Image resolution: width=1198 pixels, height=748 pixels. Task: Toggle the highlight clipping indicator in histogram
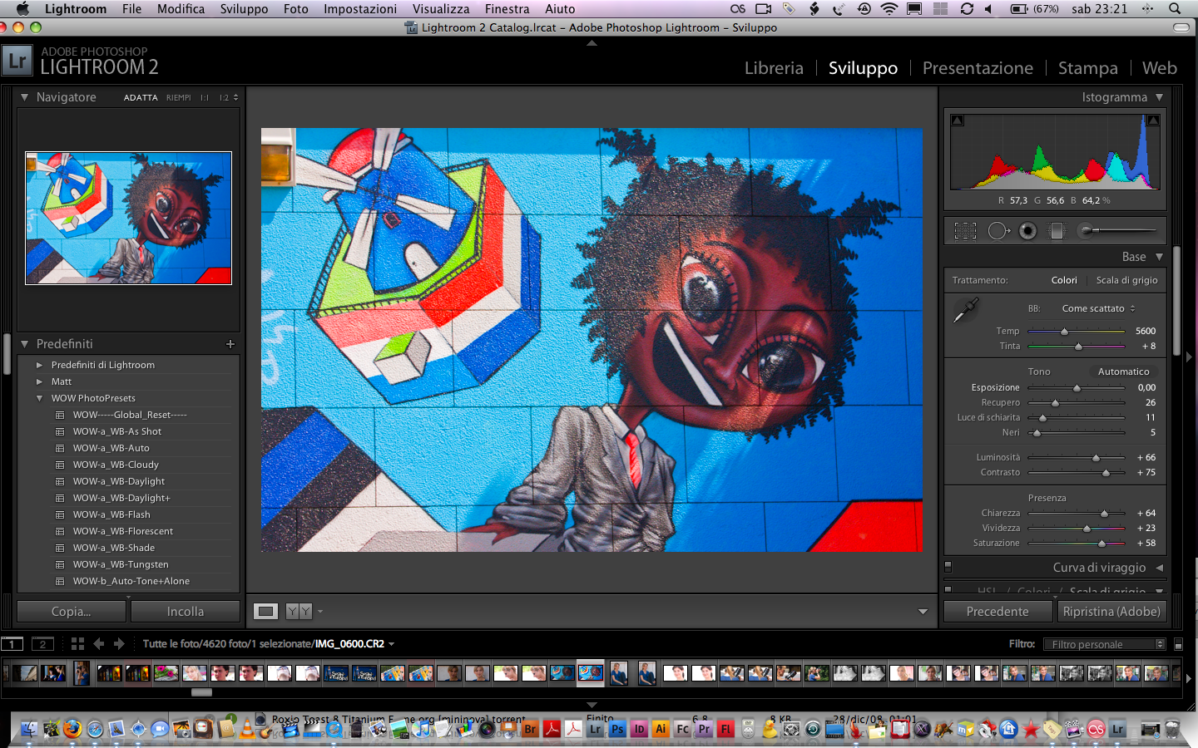click(x=1153, y=121)
